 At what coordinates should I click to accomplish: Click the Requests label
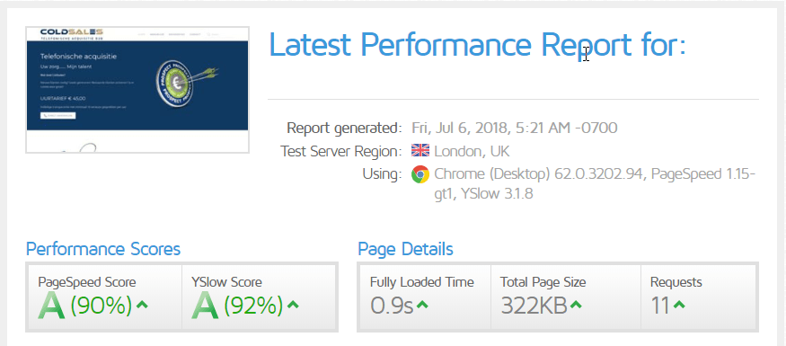click(x=676, y=282)
